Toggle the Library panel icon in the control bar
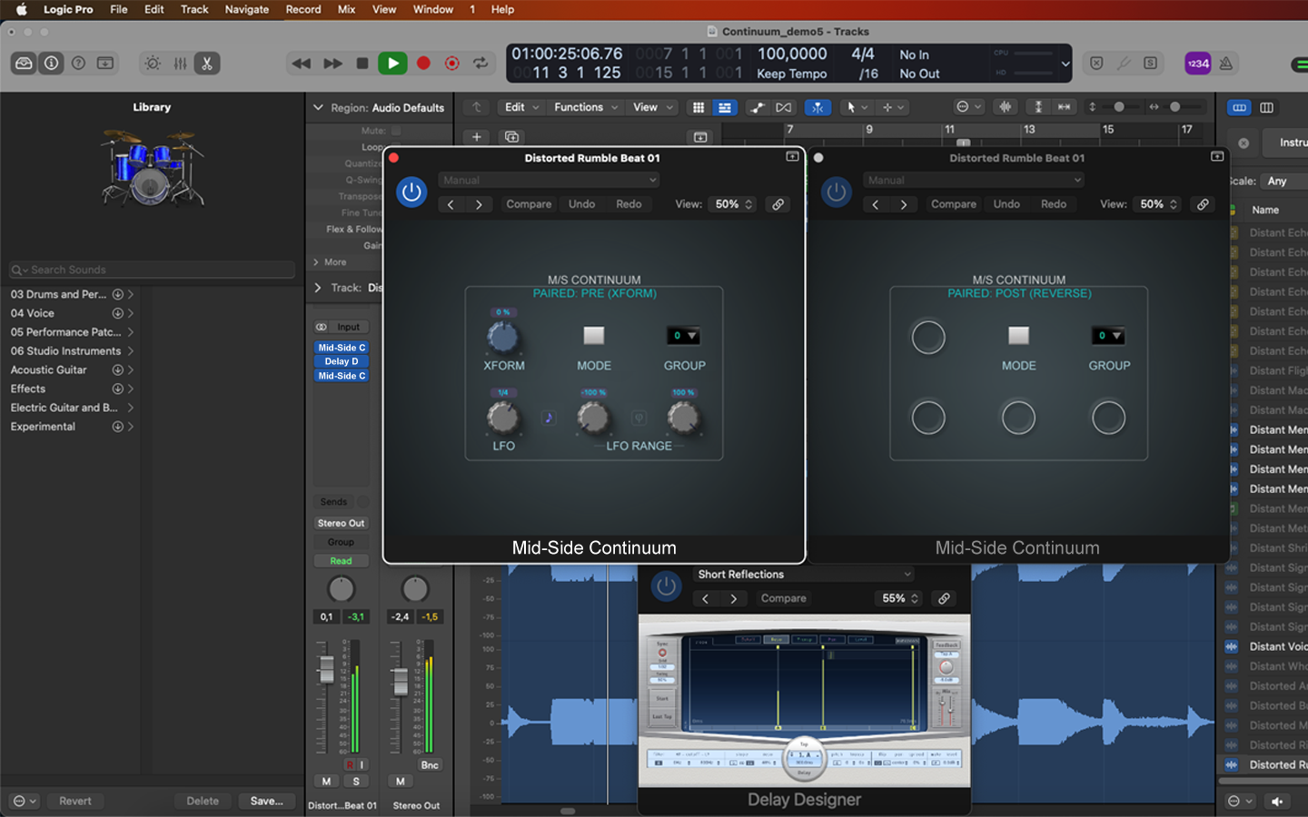 tap(24, 64)
